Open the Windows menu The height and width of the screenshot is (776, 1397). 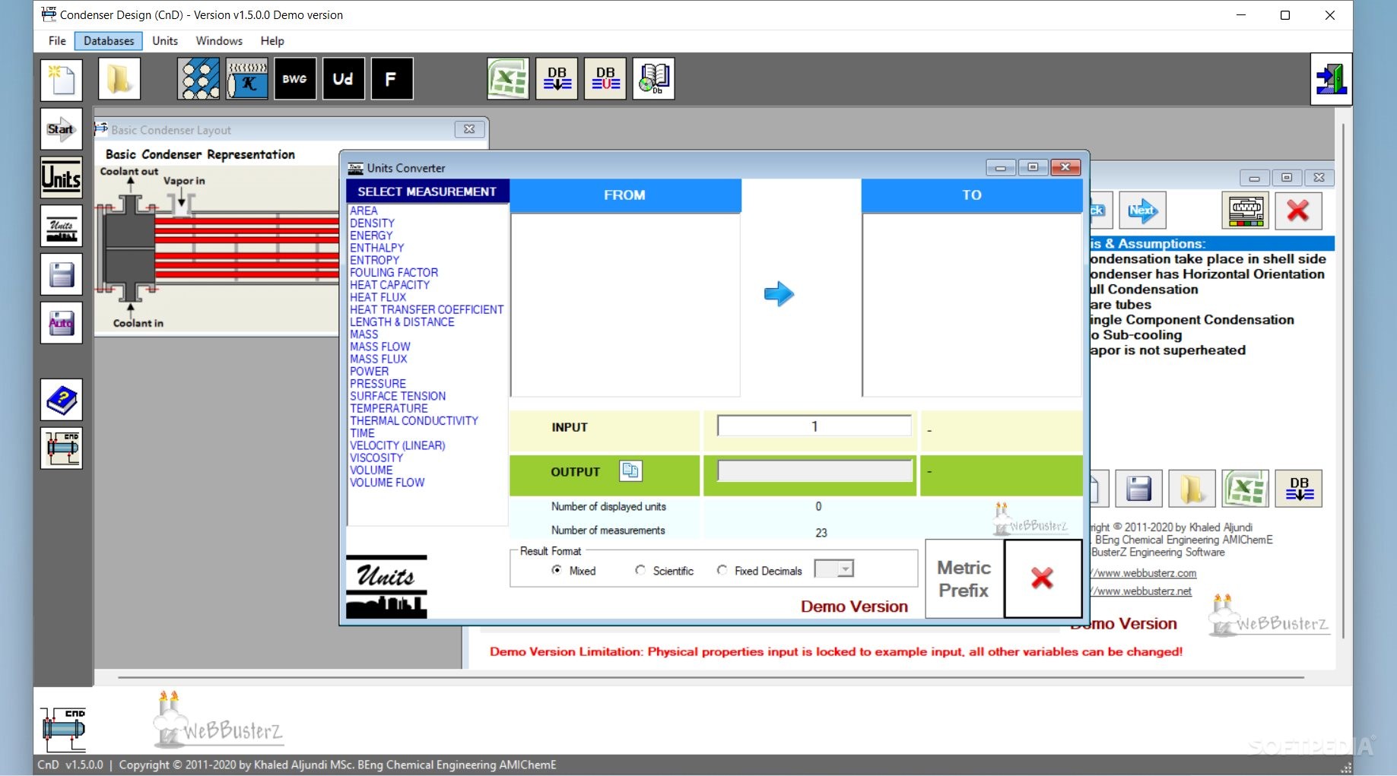pos(219,41)
